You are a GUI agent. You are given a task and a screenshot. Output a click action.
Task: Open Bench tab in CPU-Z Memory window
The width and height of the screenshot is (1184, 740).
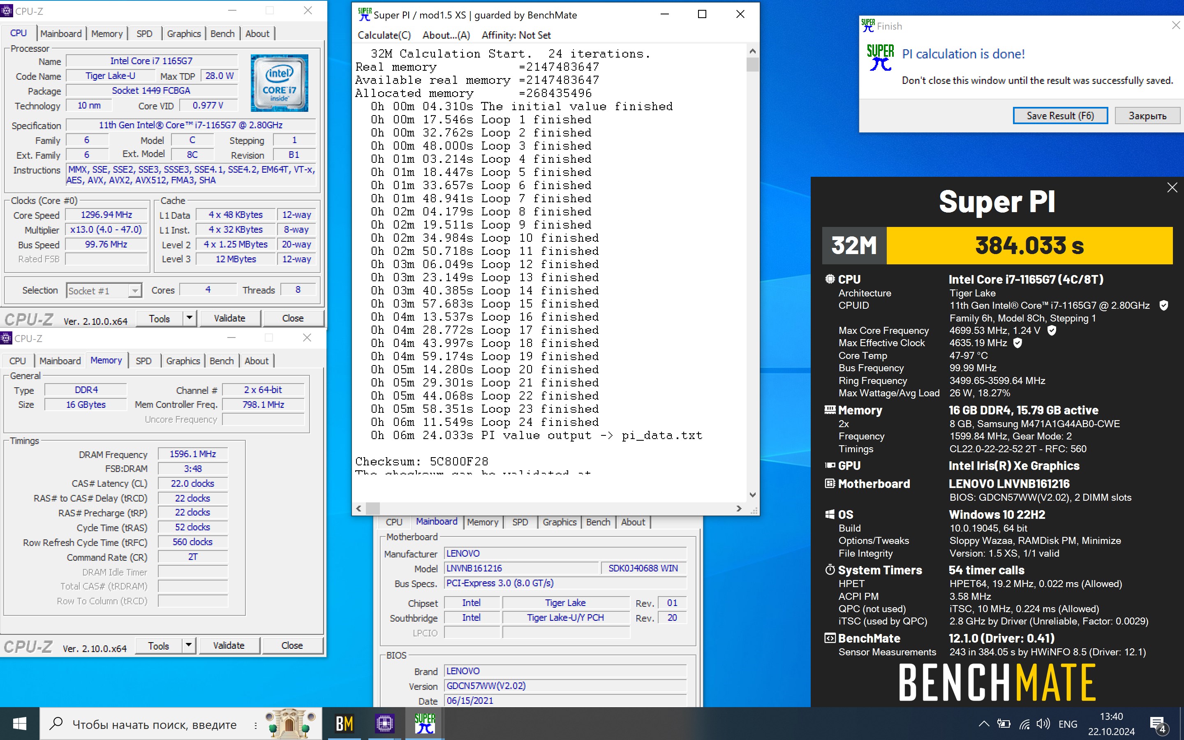tap(222, 361)
